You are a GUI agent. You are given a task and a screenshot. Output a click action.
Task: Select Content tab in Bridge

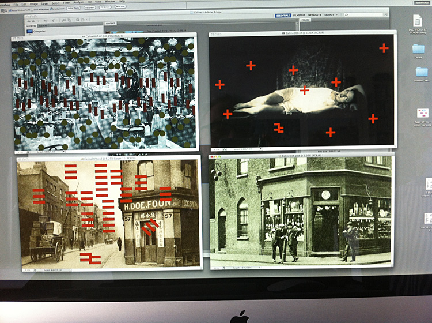click(x=110, y=24)
